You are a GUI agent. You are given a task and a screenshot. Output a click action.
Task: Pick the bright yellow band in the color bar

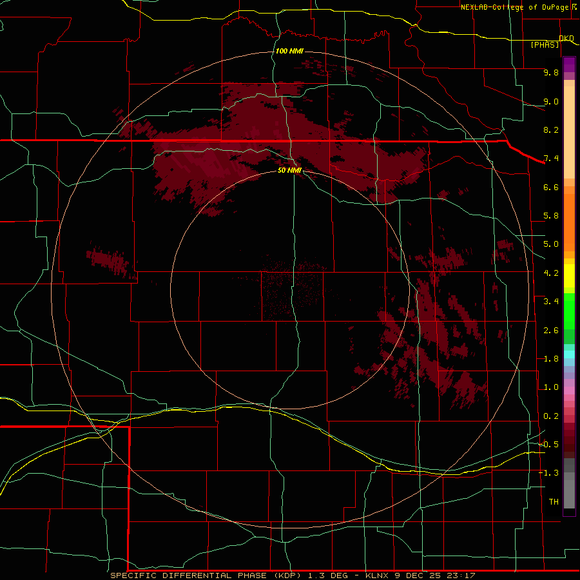coord(569,276)
